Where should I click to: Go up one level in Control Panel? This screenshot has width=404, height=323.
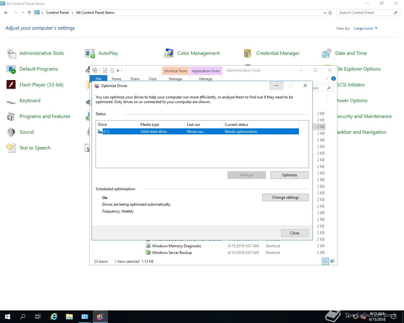click(29, 13)
